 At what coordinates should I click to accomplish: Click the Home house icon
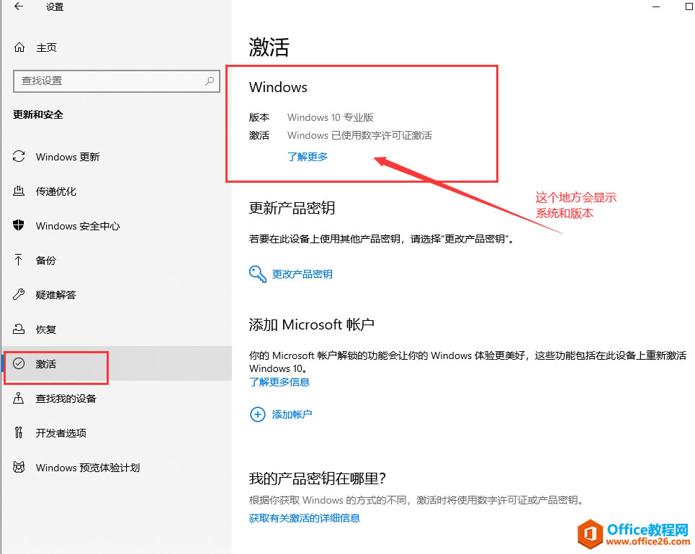(19, 47)
